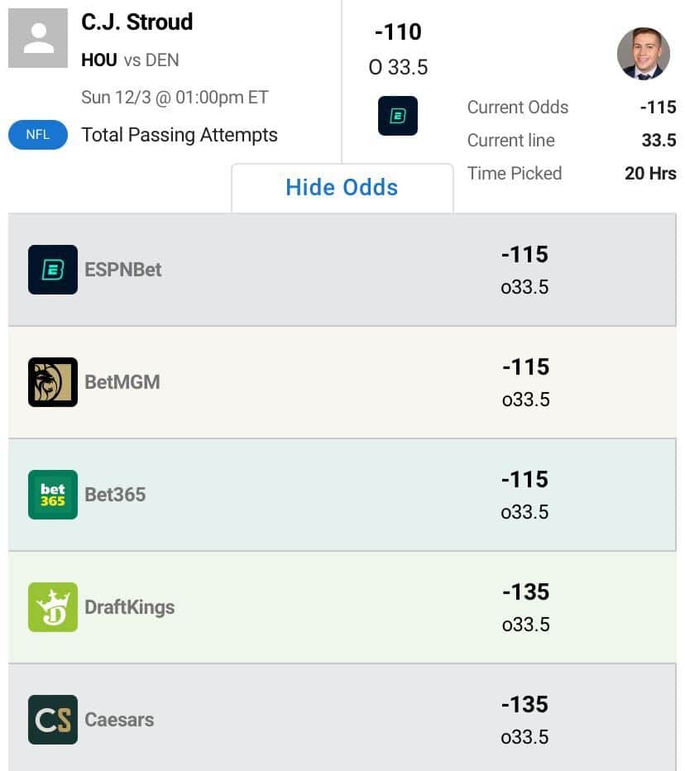Open the C.J. Stroud player name

coord(137,22)
